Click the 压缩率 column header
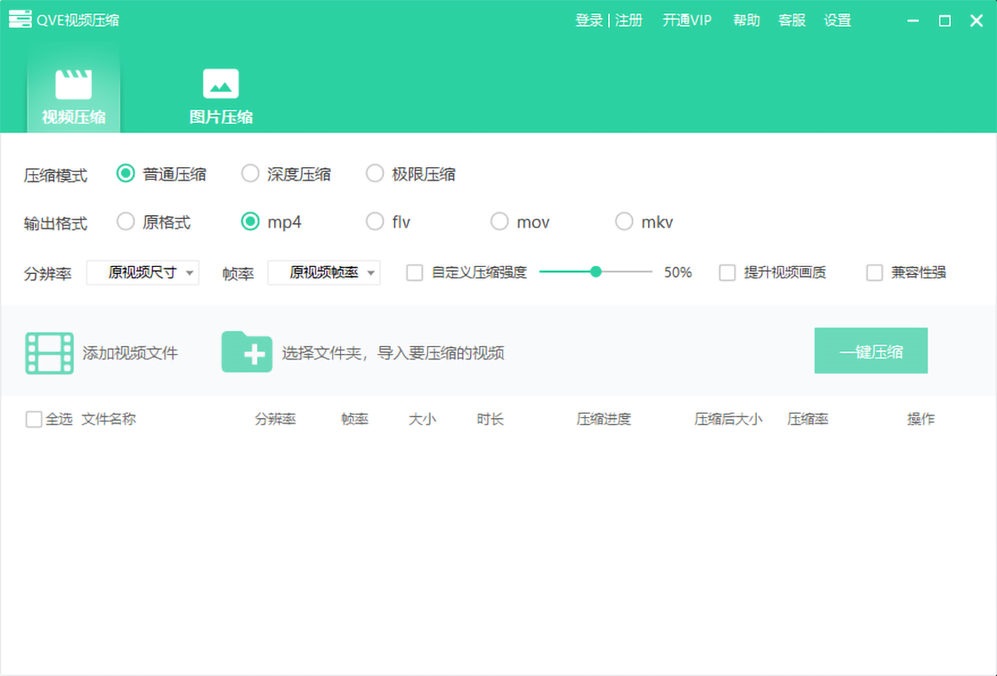 808,419
